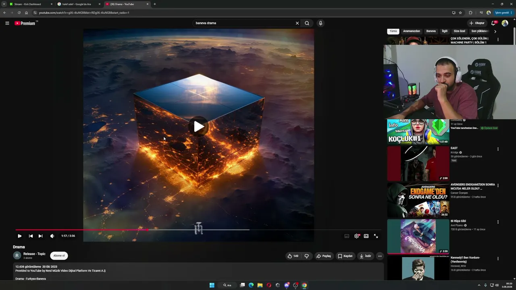Open Discord from the taskbar
Viewport: 516px width, 290px height.
click(x=287, y=285)
